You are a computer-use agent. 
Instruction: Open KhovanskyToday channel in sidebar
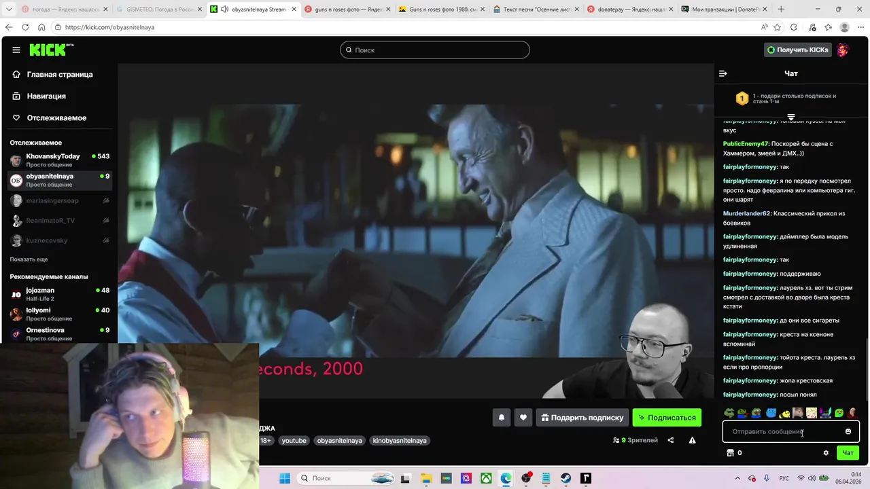pos(60,160)
